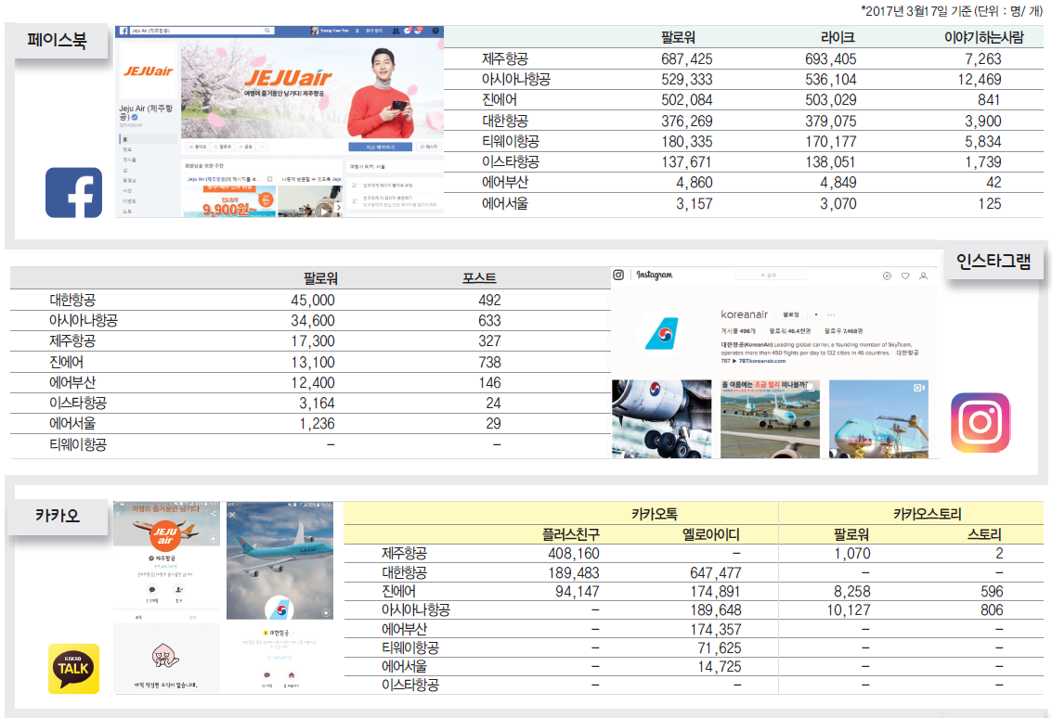1052x718 pixels.
Task: Click the value 34,600
Action: point(313,321)
